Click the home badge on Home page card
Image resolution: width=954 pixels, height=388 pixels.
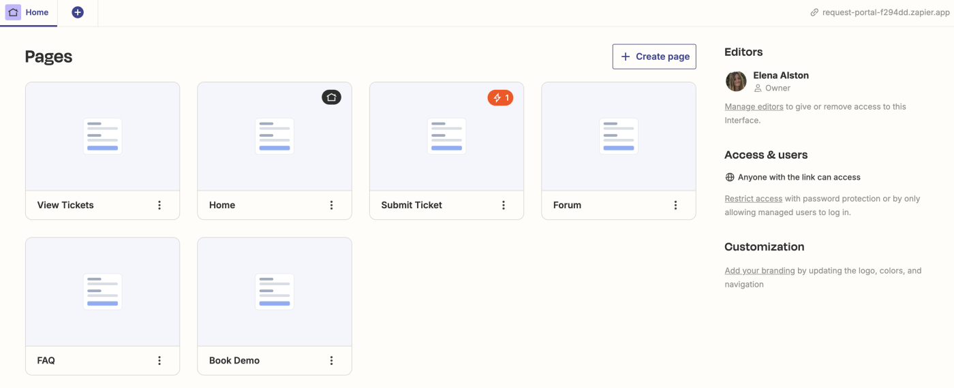331,97
